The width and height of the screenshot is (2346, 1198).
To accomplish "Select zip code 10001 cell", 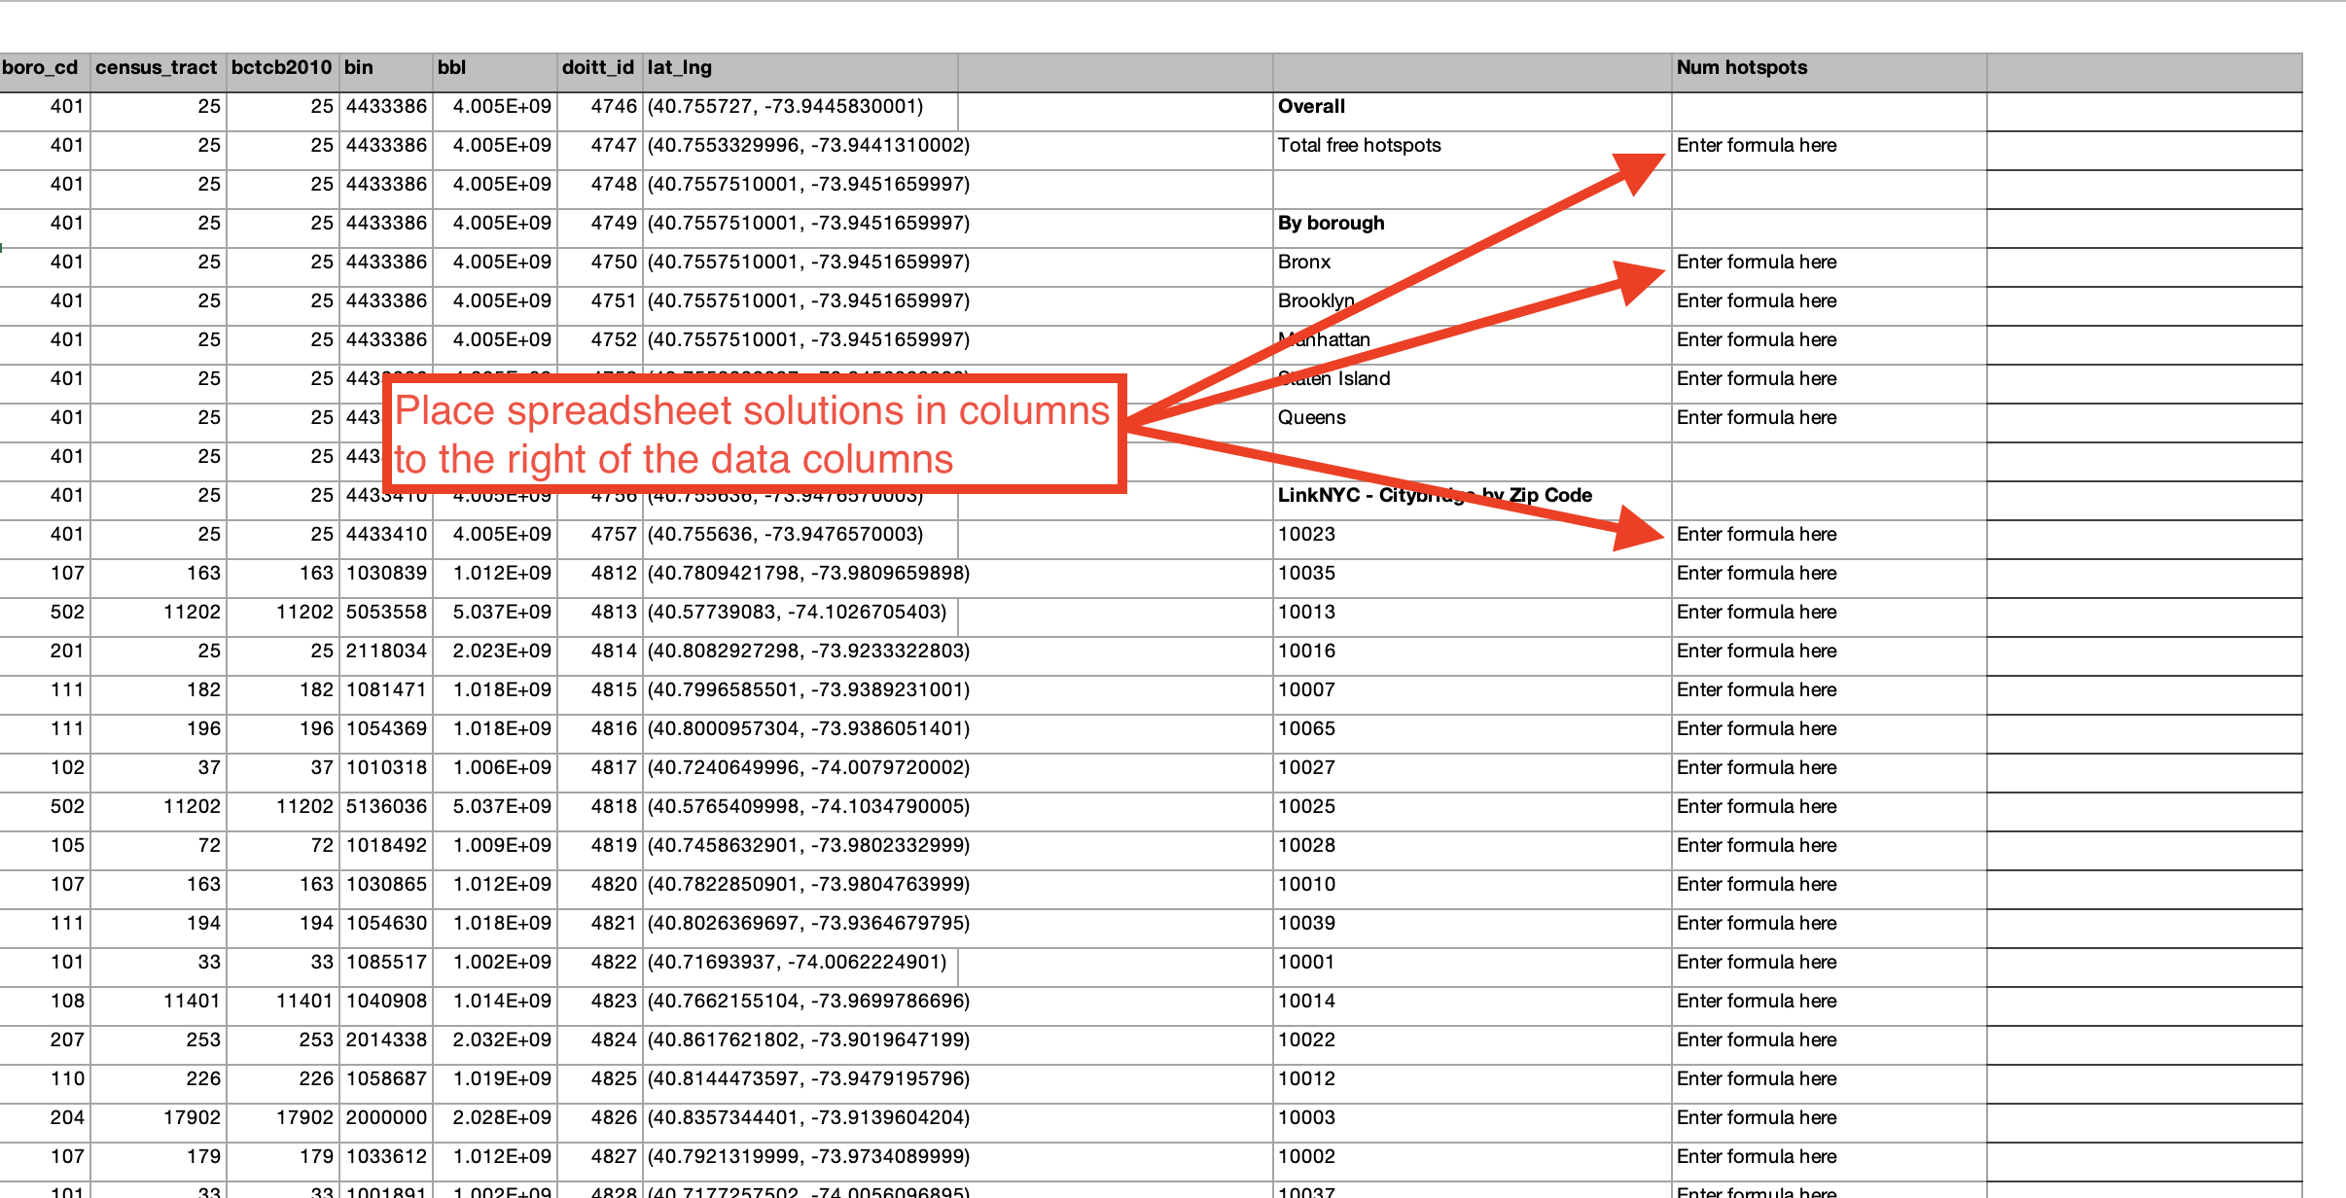I will [1473, 968].
